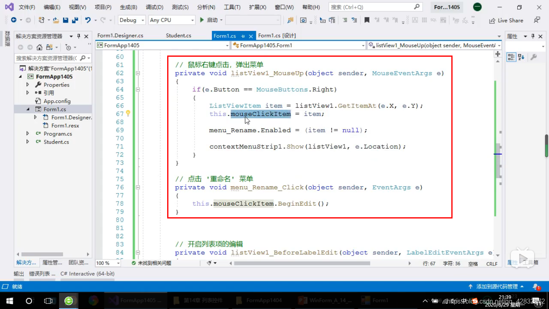
Task: Open the Debug configuration dropdown
Action: (x=132, y=20)
